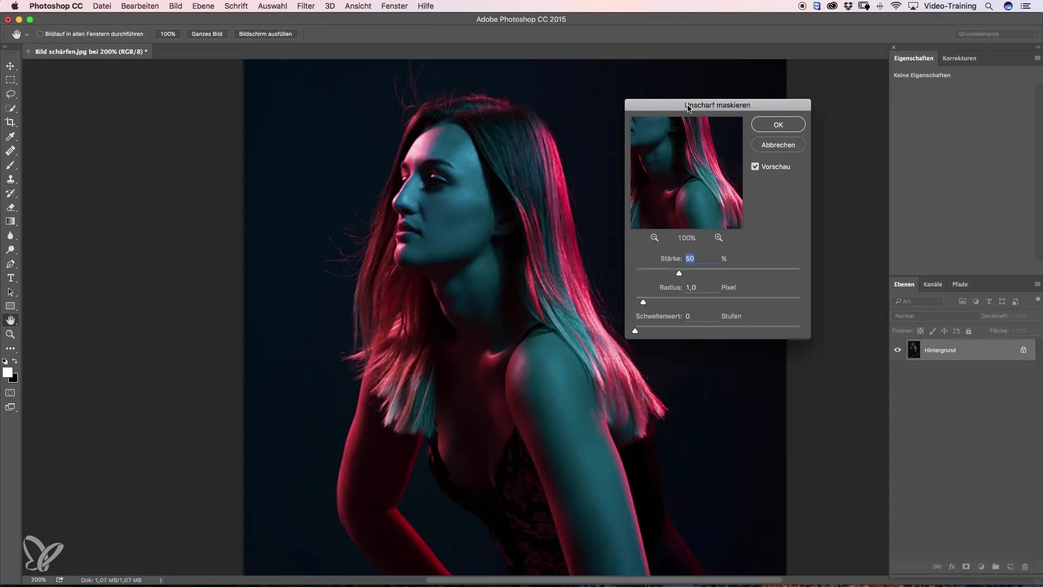
Task: Select the Path Selection tool
Action: (10, 292)
